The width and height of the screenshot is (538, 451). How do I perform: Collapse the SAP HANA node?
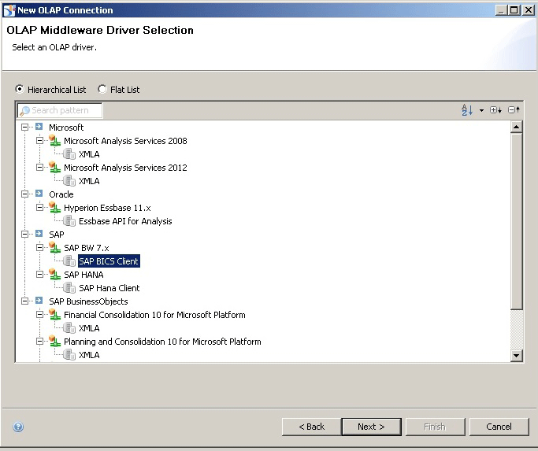[x=40, y=275]
